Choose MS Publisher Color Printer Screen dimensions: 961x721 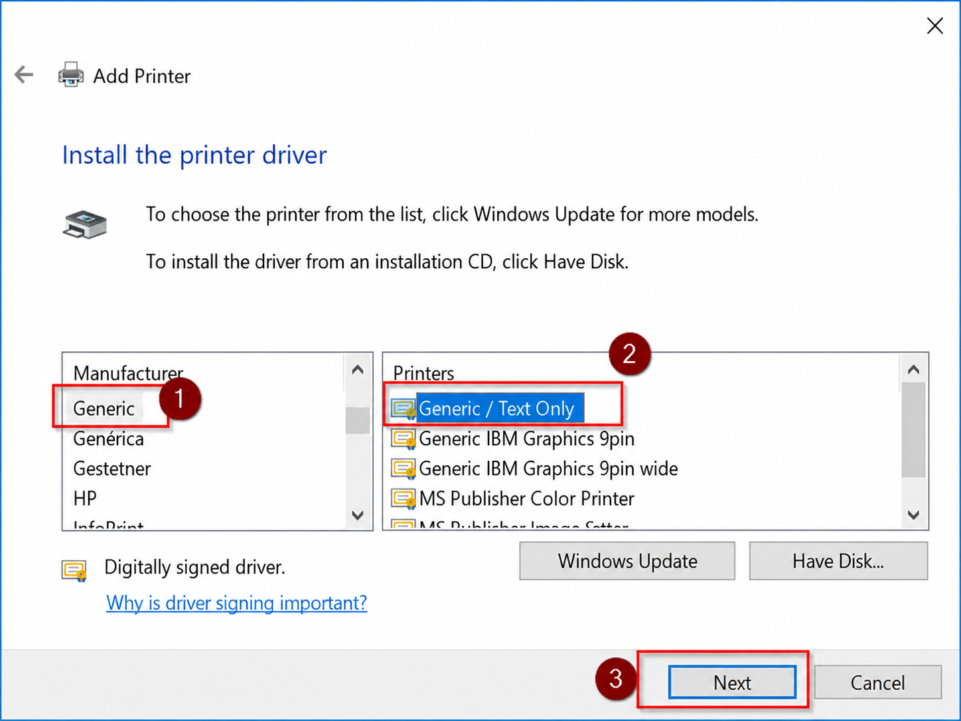coord(526,499)
